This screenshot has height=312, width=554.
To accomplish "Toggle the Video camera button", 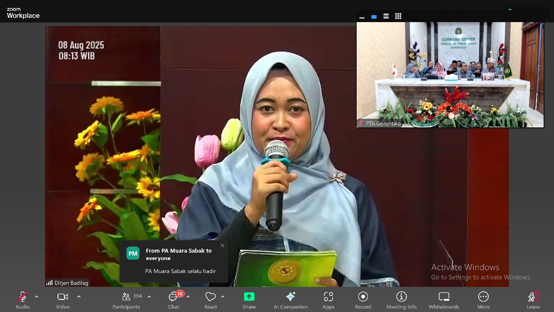I will point(63,300).
